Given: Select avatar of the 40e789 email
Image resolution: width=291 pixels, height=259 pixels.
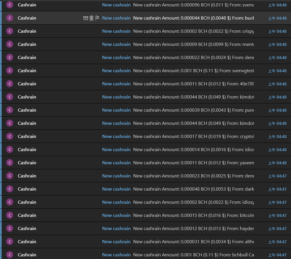Looking at the screenshot, I should coord(10,84).
